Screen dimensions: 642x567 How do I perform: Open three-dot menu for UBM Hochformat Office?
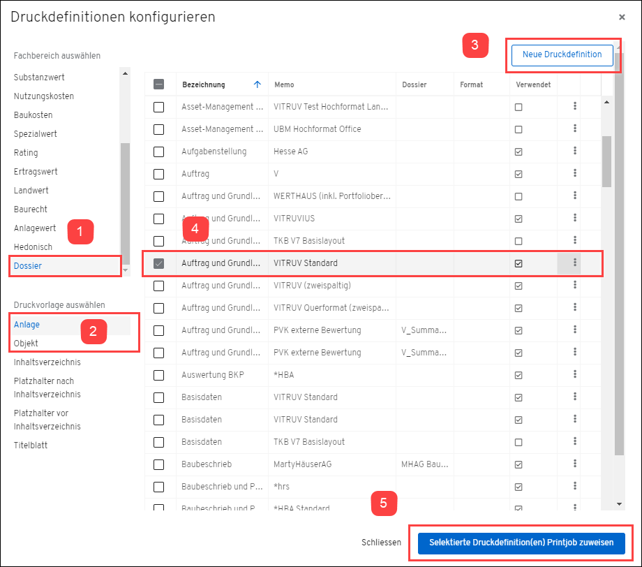[575, 129]
